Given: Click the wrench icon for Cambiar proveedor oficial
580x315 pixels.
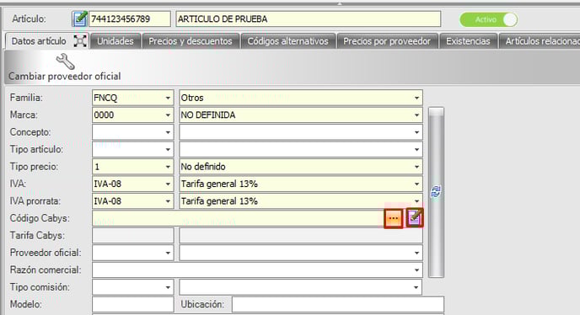Looking at the screenshot, I should pyautogui.click(x=65, y=61).
